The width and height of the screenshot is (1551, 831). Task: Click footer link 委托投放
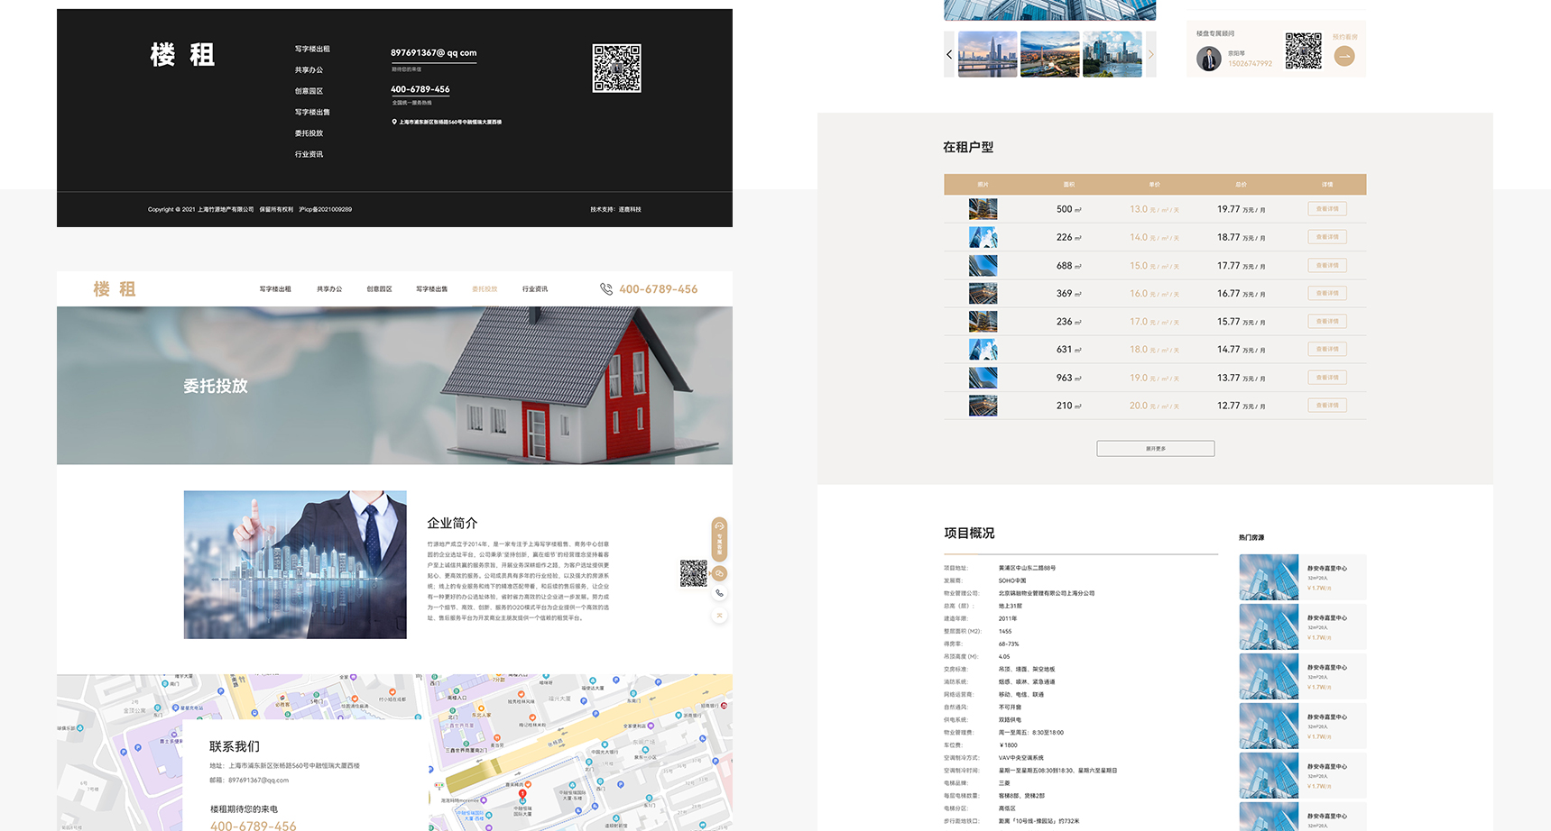coord(309,133)
